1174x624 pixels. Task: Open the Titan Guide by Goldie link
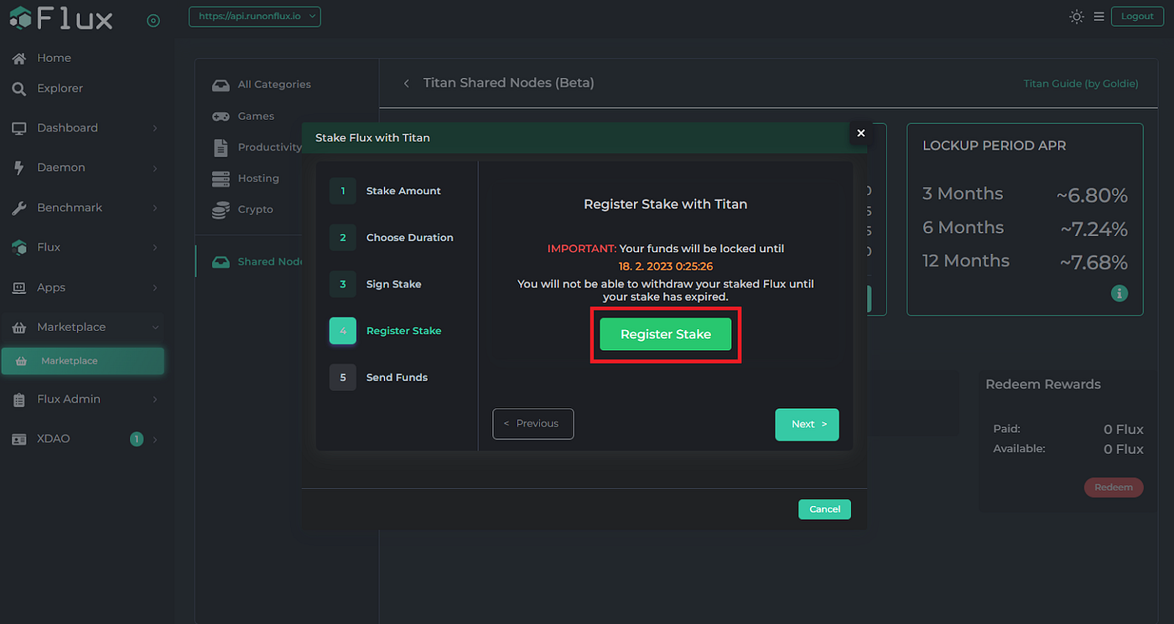coord(1080,83)
